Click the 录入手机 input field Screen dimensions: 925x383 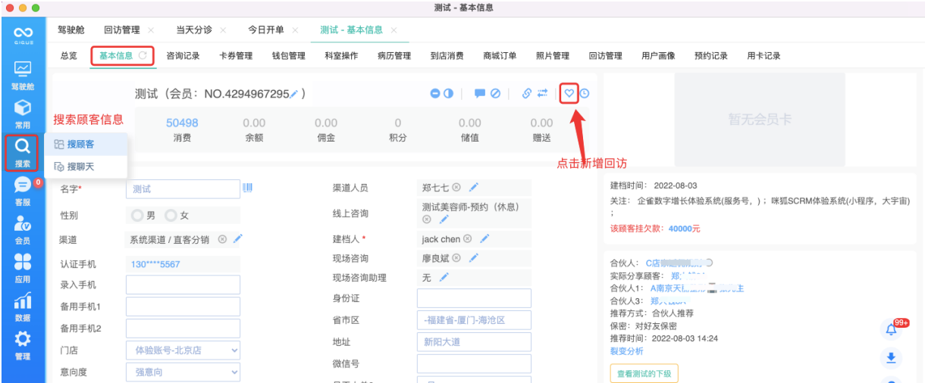tap(183, 285)
